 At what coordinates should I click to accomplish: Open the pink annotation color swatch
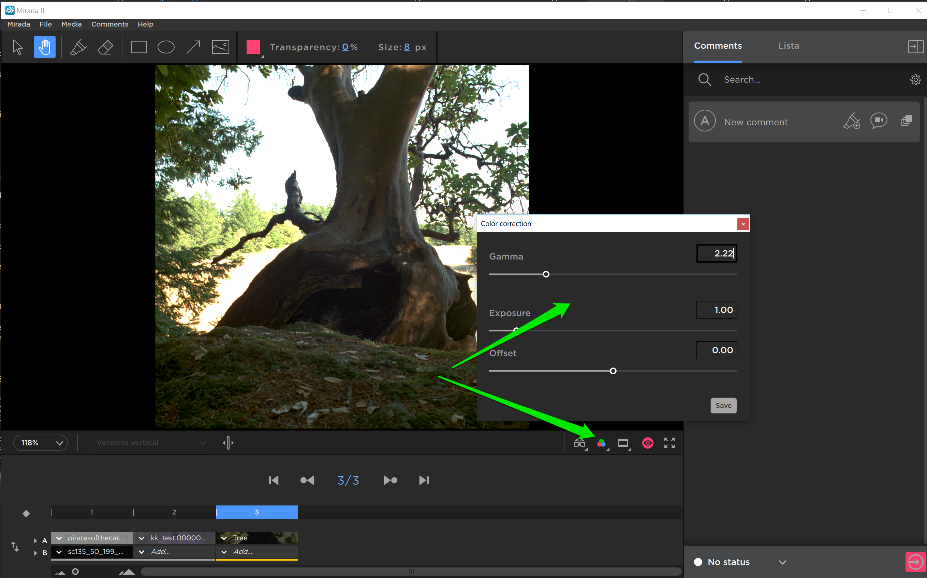(x=253, y=47)
